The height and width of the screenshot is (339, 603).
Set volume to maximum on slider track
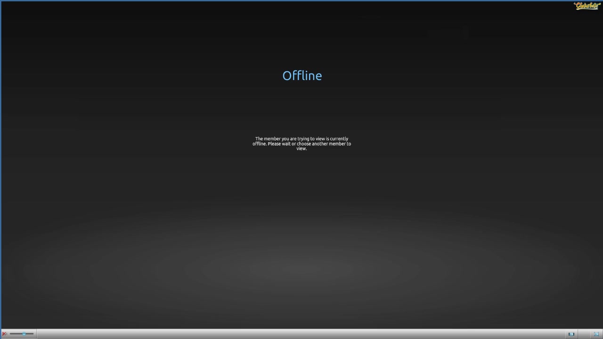pos(33,334)
